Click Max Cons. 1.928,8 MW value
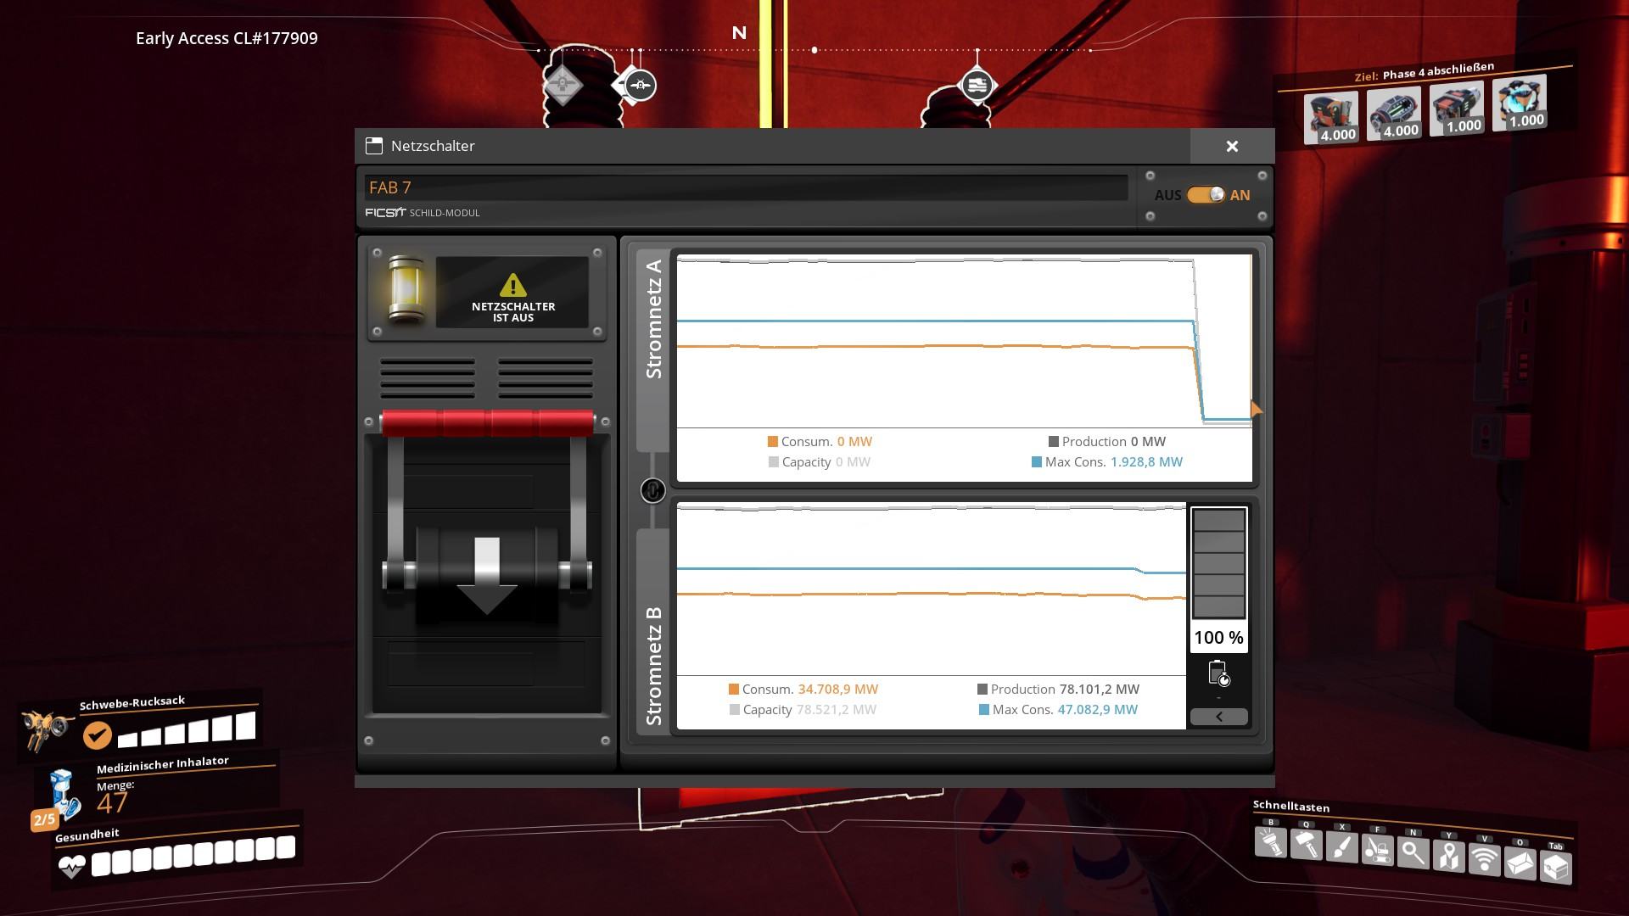 click(x=1146, y=461)
